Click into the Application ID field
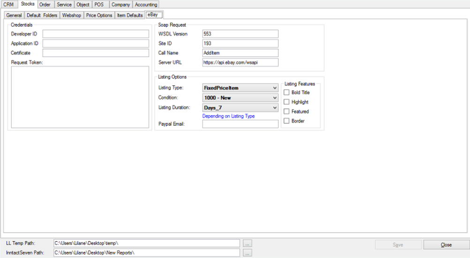Image resolution: width=470 pixels, height=258 pixels. [x=96, y=44]
